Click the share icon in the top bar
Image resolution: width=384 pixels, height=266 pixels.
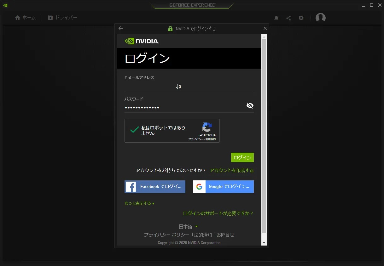click(x=288, y=18)
